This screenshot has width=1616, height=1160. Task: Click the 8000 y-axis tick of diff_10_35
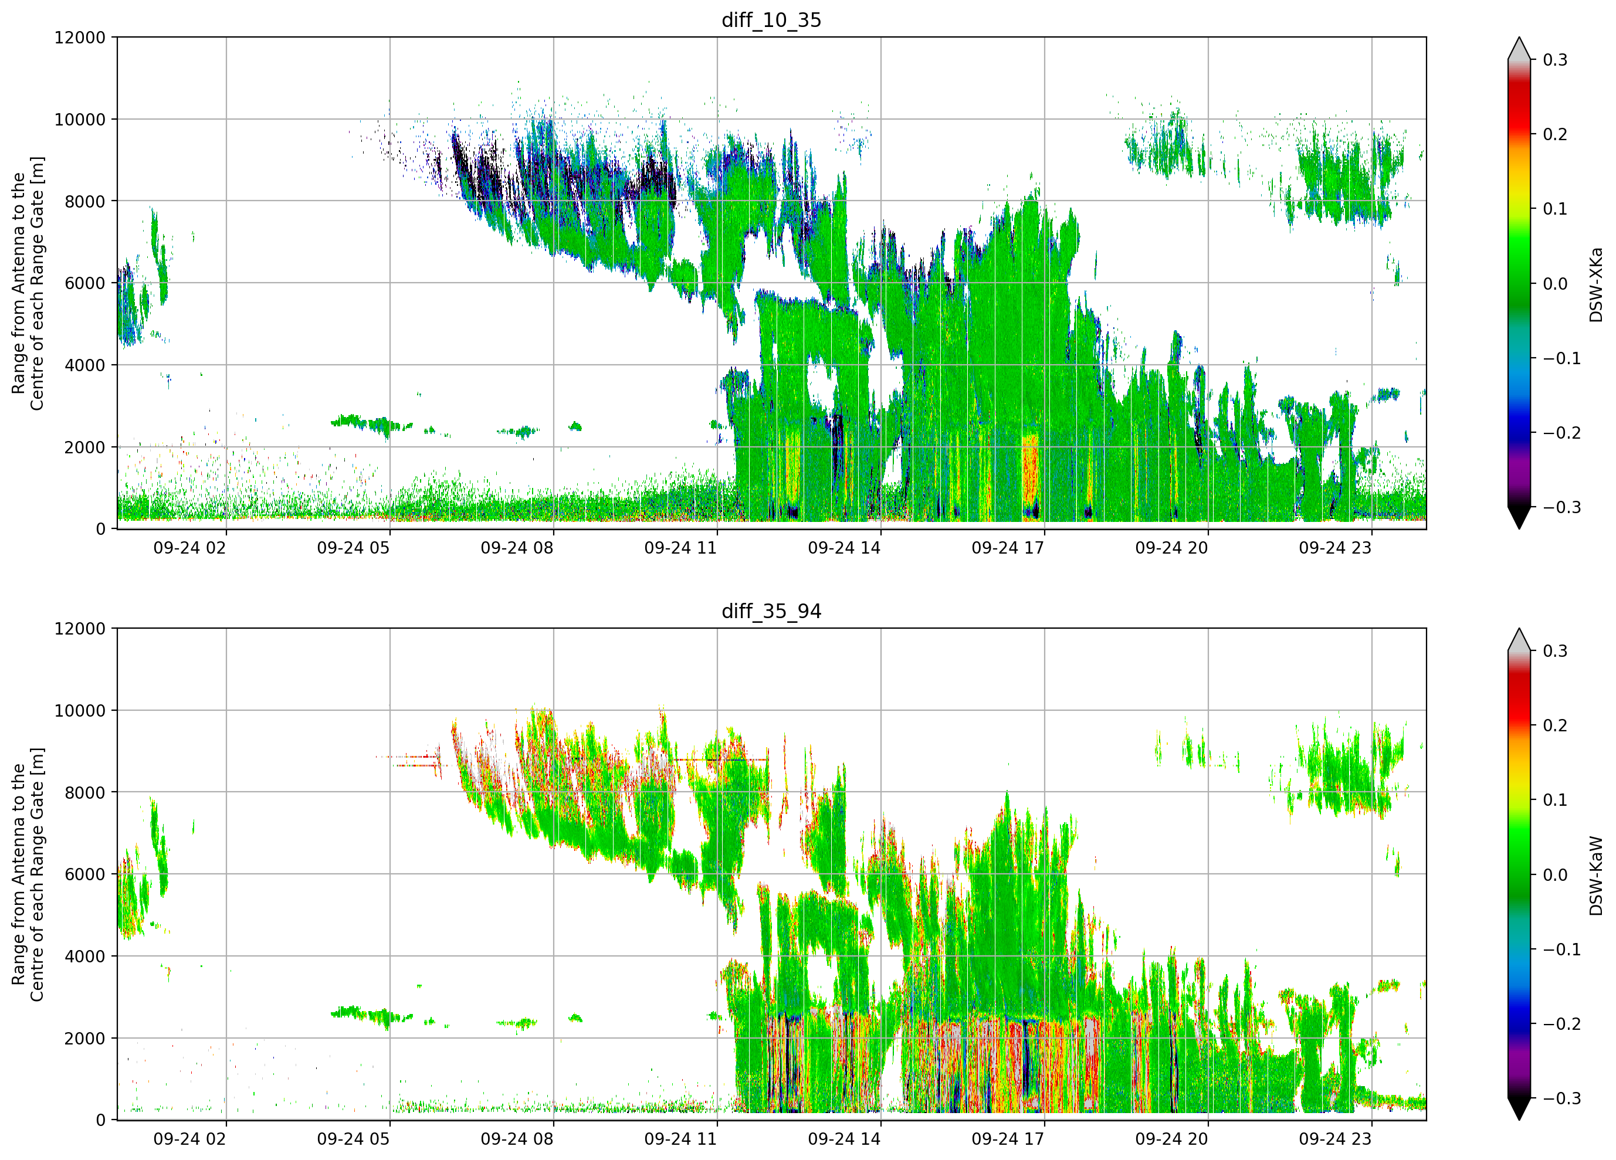(x=85, y=202)
